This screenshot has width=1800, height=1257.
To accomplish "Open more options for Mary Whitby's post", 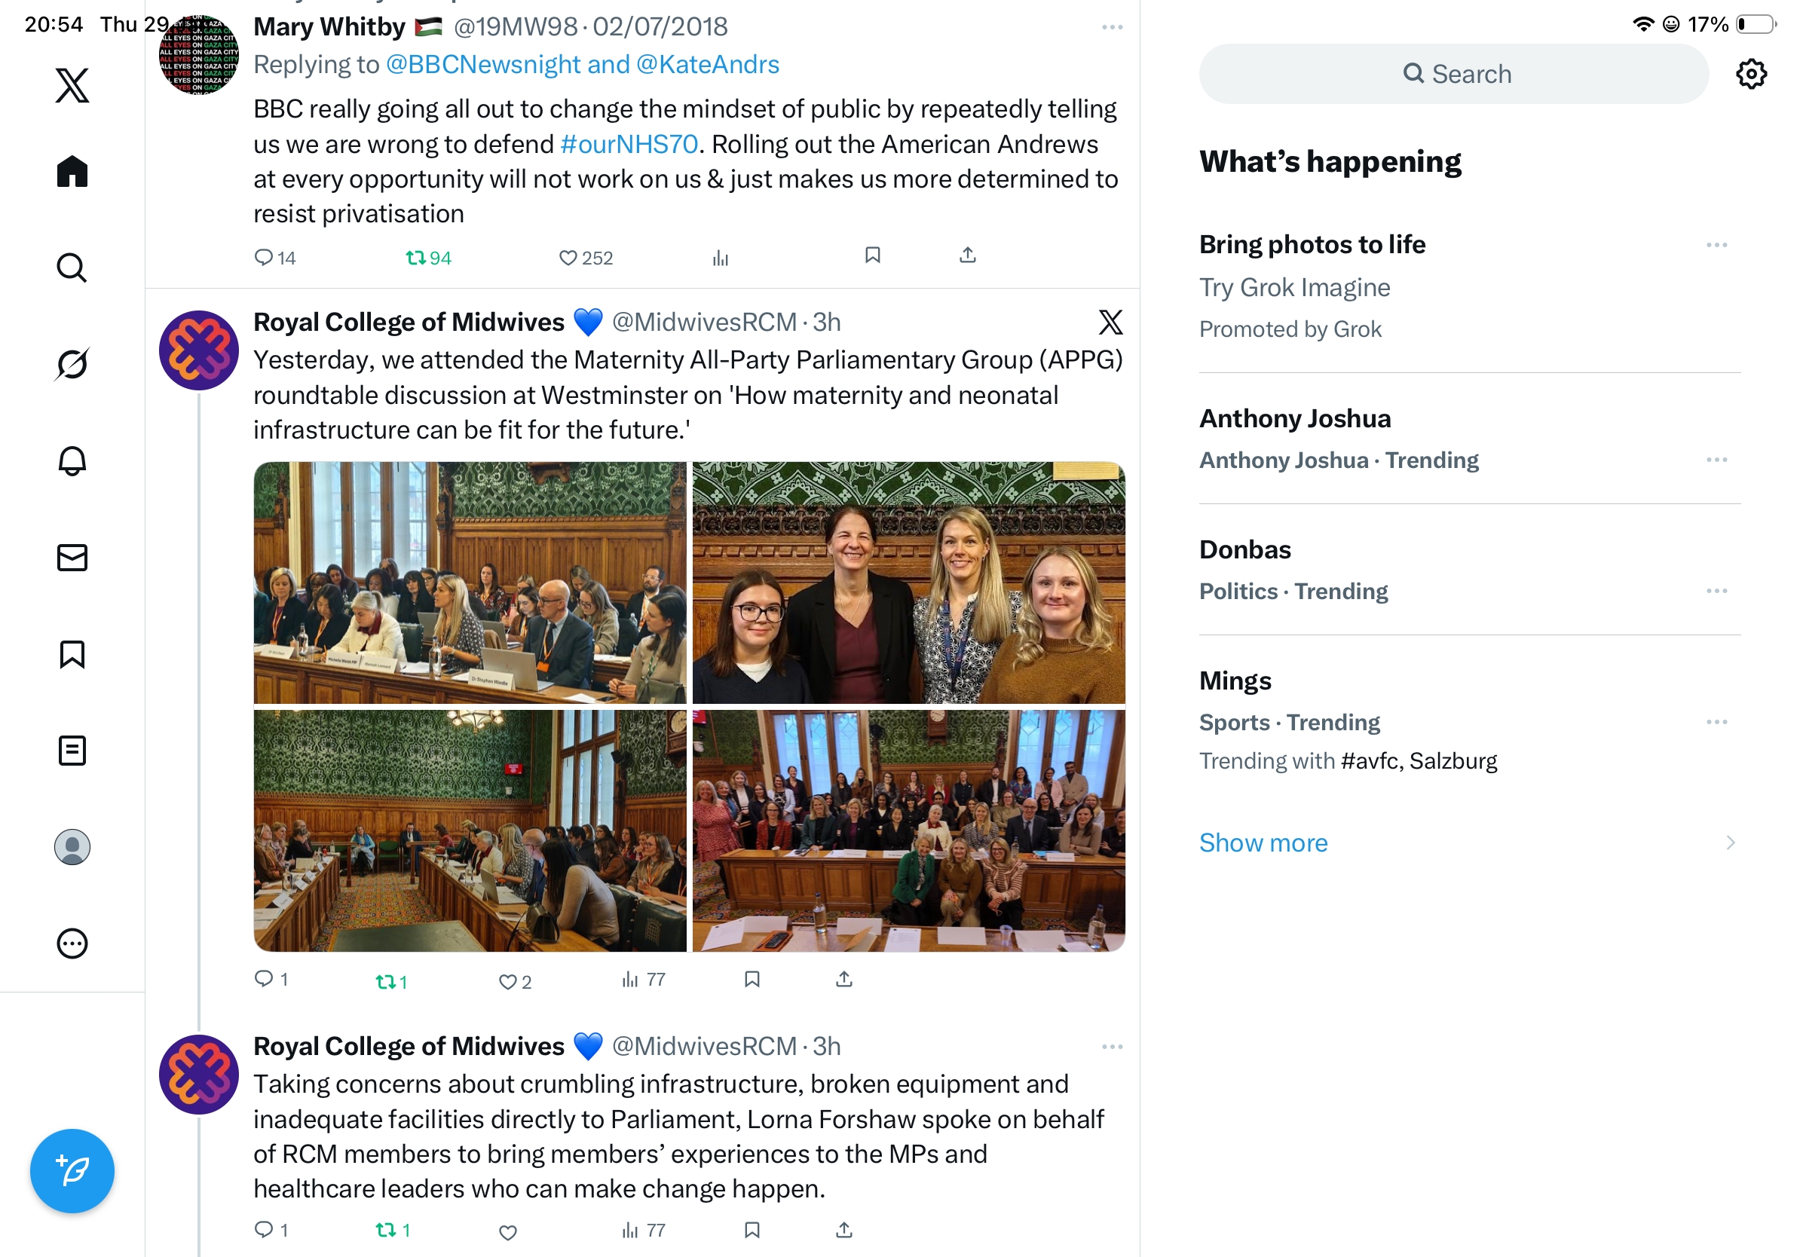I will [1112, 27].
